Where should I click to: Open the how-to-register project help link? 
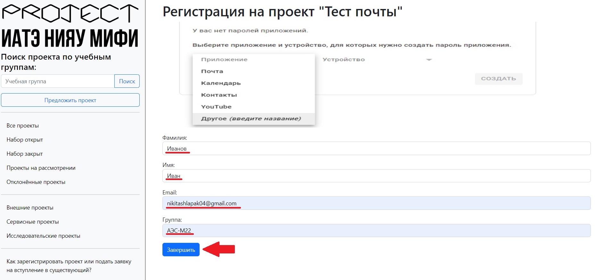69,266
